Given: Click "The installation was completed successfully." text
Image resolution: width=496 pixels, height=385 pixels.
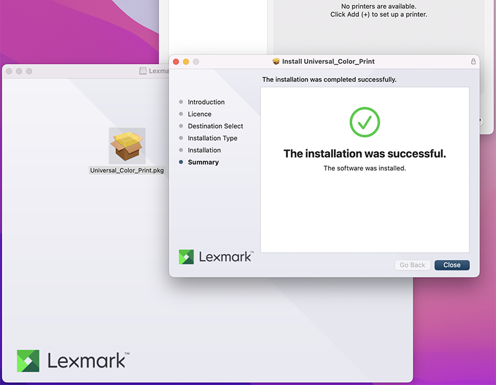Looking at the screenshot, I should pyautogui.click(x=329, y=79).
